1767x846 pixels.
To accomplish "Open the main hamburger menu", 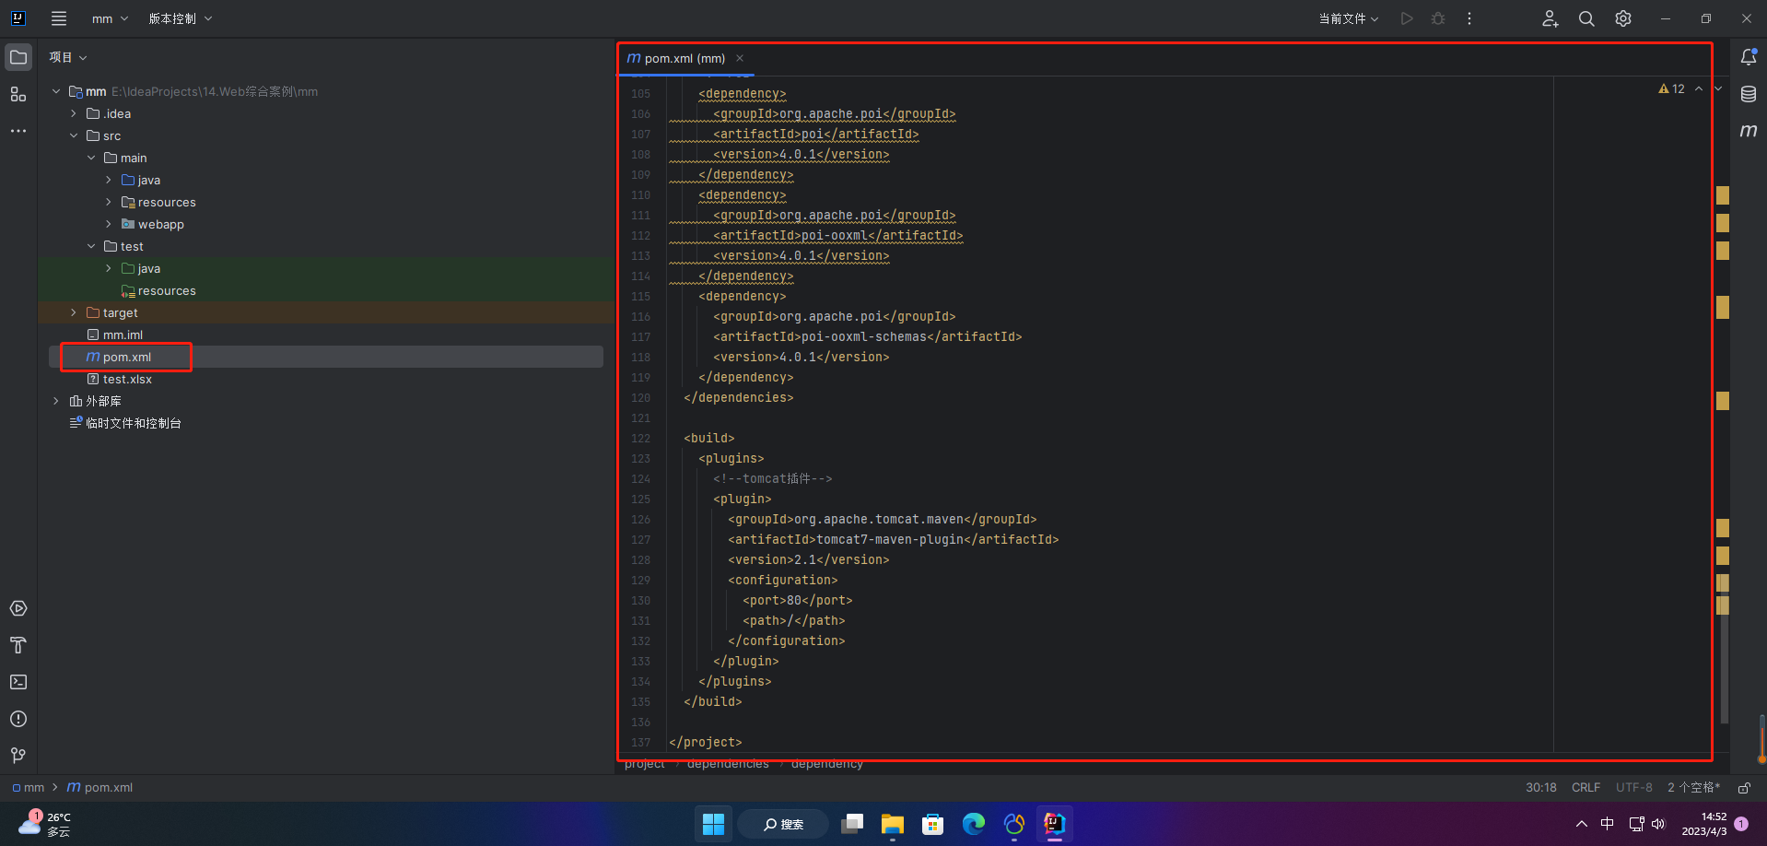I will (59, 18).
